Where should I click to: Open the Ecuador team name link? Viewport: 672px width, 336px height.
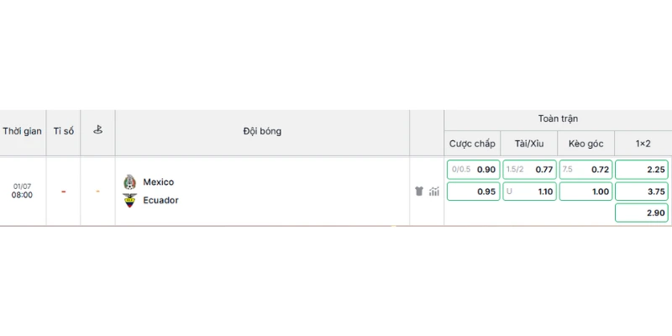click(160, 200)
